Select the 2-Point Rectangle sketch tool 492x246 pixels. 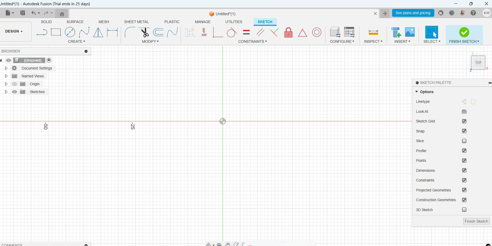coord(56,32)
